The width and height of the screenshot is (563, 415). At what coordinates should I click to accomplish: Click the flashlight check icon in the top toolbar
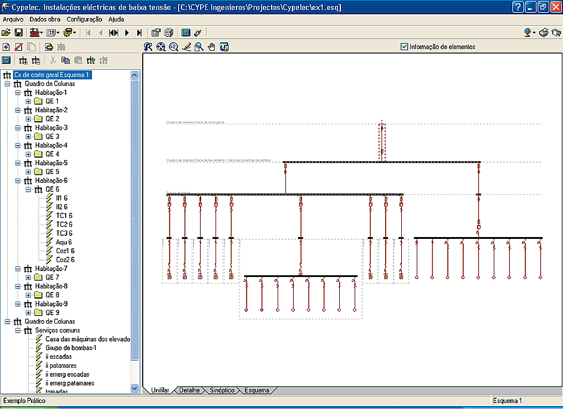coord(198,33)
